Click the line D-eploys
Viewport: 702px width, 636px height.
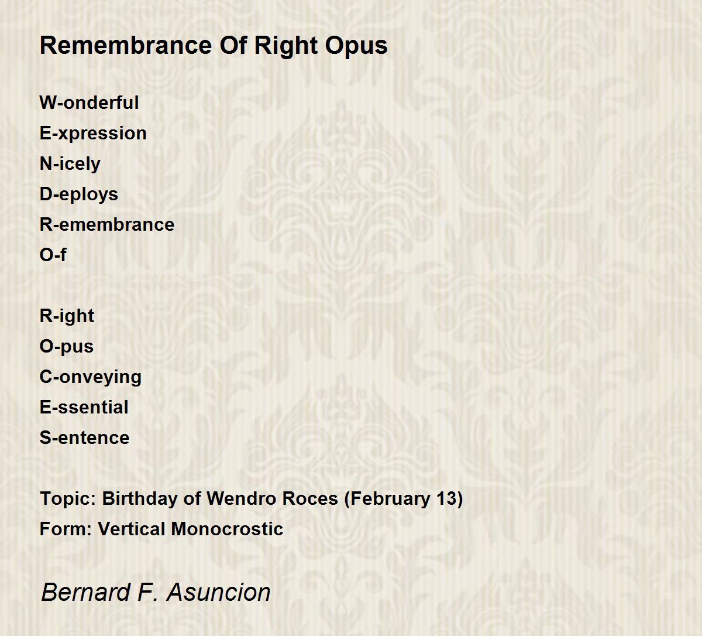(78, 194)
